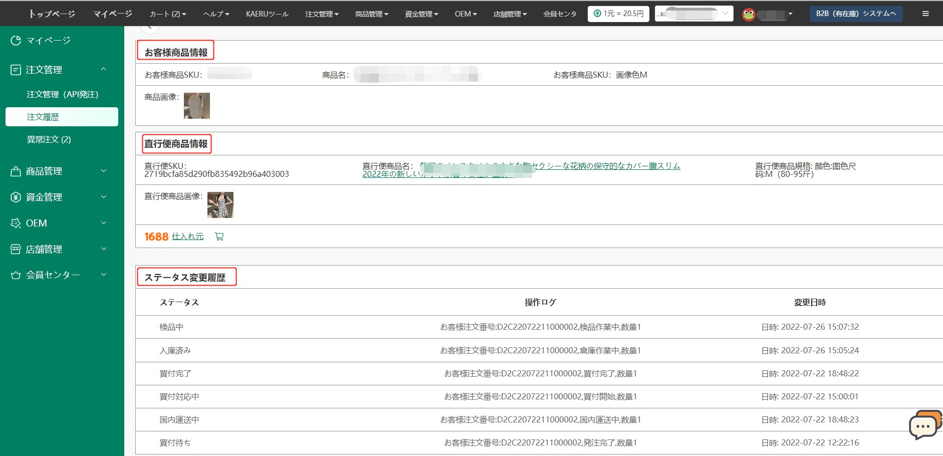This screenshot has width=943, height=456.
Task: Click the log entry containing 倉庫作業中
Action: [540, 351]
